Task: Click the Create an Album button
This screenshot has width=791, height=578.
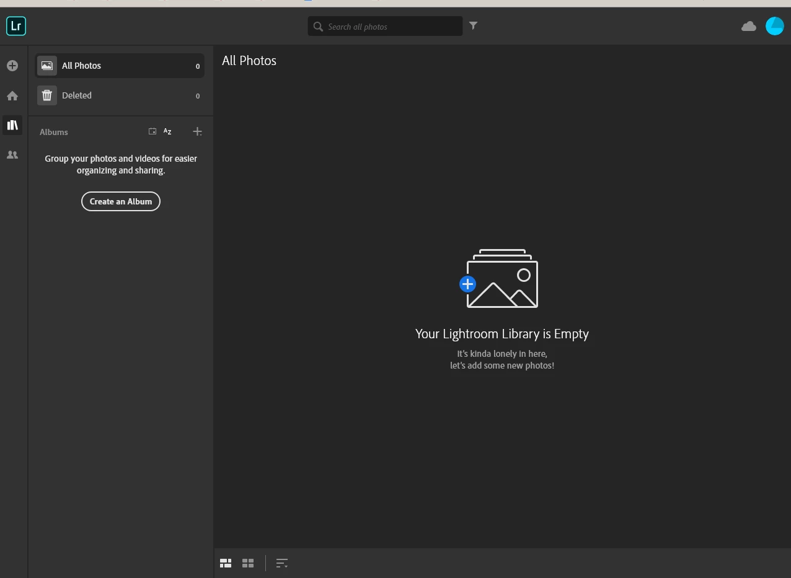Action: pos(121,201)
